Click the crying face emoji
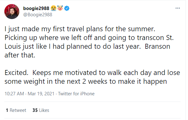This screenshot has width=188, height=120. tap(54, 8)
